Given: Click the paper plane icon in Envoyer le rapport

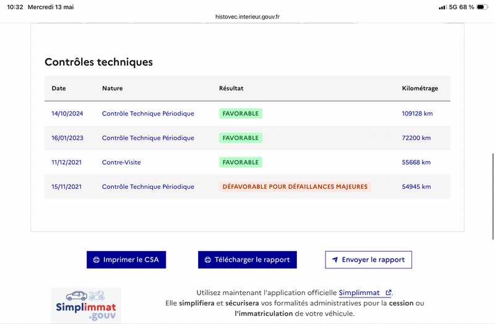Looking at the screenshot, I should point(335,260).
